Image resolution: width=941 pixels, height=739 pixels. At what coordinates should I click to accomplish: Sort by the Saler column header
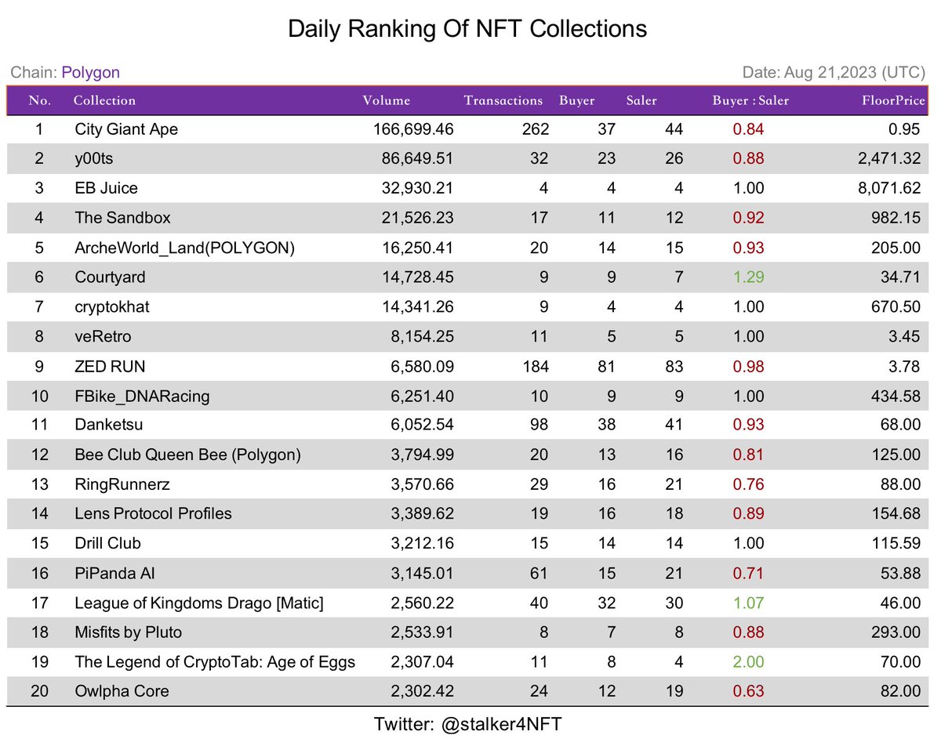point(641,100)
